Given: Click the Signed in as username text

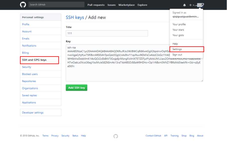Looking at the screenshot, I should pyautogui.click(x=185, y=17).
